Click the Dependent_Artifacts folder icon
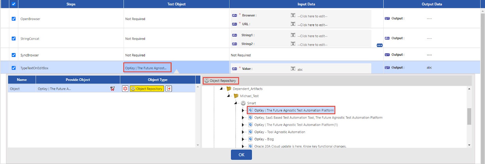The height and width of the screenshot is (164, 485). pos(229,89)
